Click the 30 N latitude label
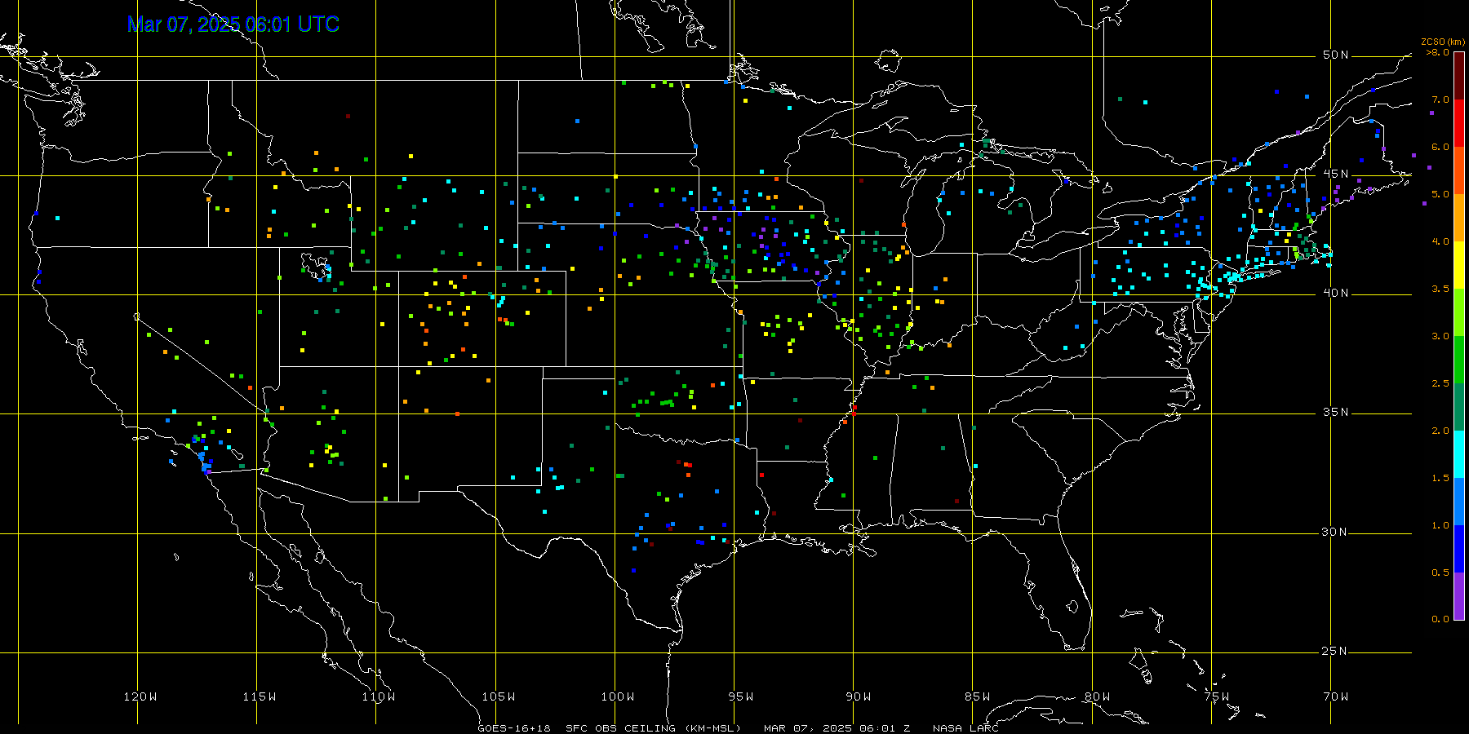 (x=1336, y=532)
